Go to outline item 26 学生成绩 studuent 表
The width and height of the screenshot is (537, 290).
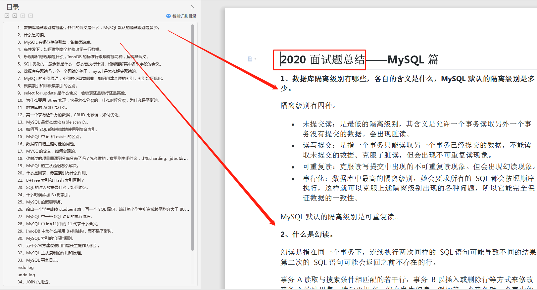click(x=103, y=209)
